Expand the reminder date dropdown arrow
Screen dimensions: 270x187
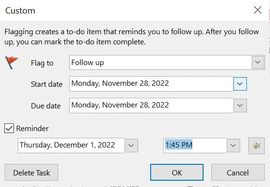(131, 146)
